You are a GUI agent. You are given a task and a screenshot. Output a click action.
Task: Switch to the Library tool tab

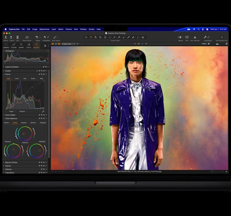(6, 46)
